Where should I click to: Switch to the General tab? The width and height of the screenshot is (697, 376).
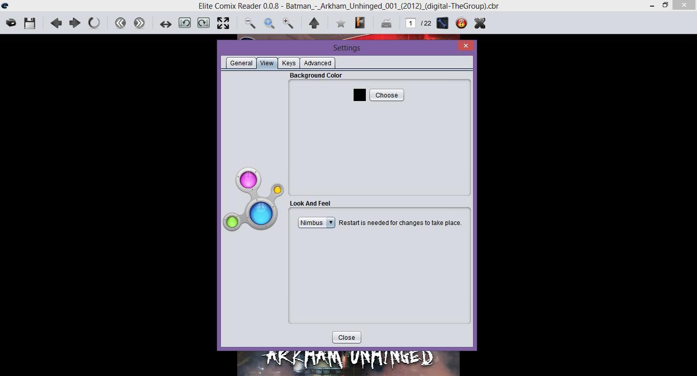(x=241, y=63)
